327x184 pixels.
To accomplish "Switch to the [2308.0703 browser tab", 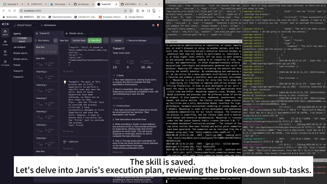I will 36,4.
